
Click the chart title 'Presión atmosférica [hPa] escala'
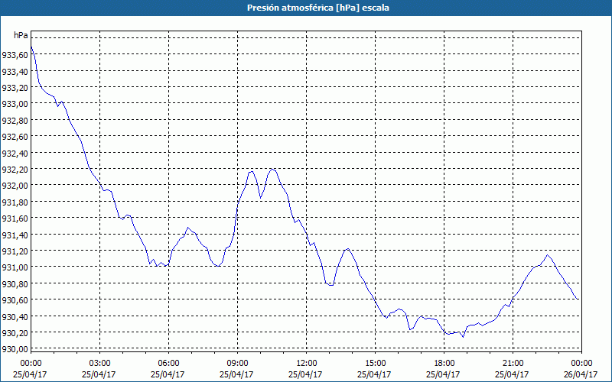317,8
